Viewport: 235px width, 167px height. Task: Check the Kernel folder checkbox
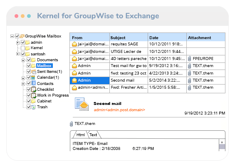click(x=23, y=48)
